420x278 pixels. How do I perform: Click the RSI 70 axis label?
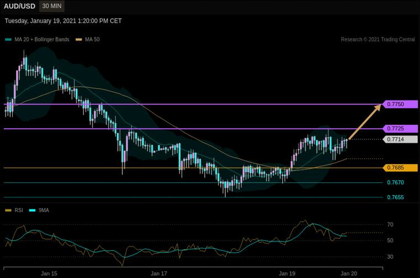click(x=390, y=224)
